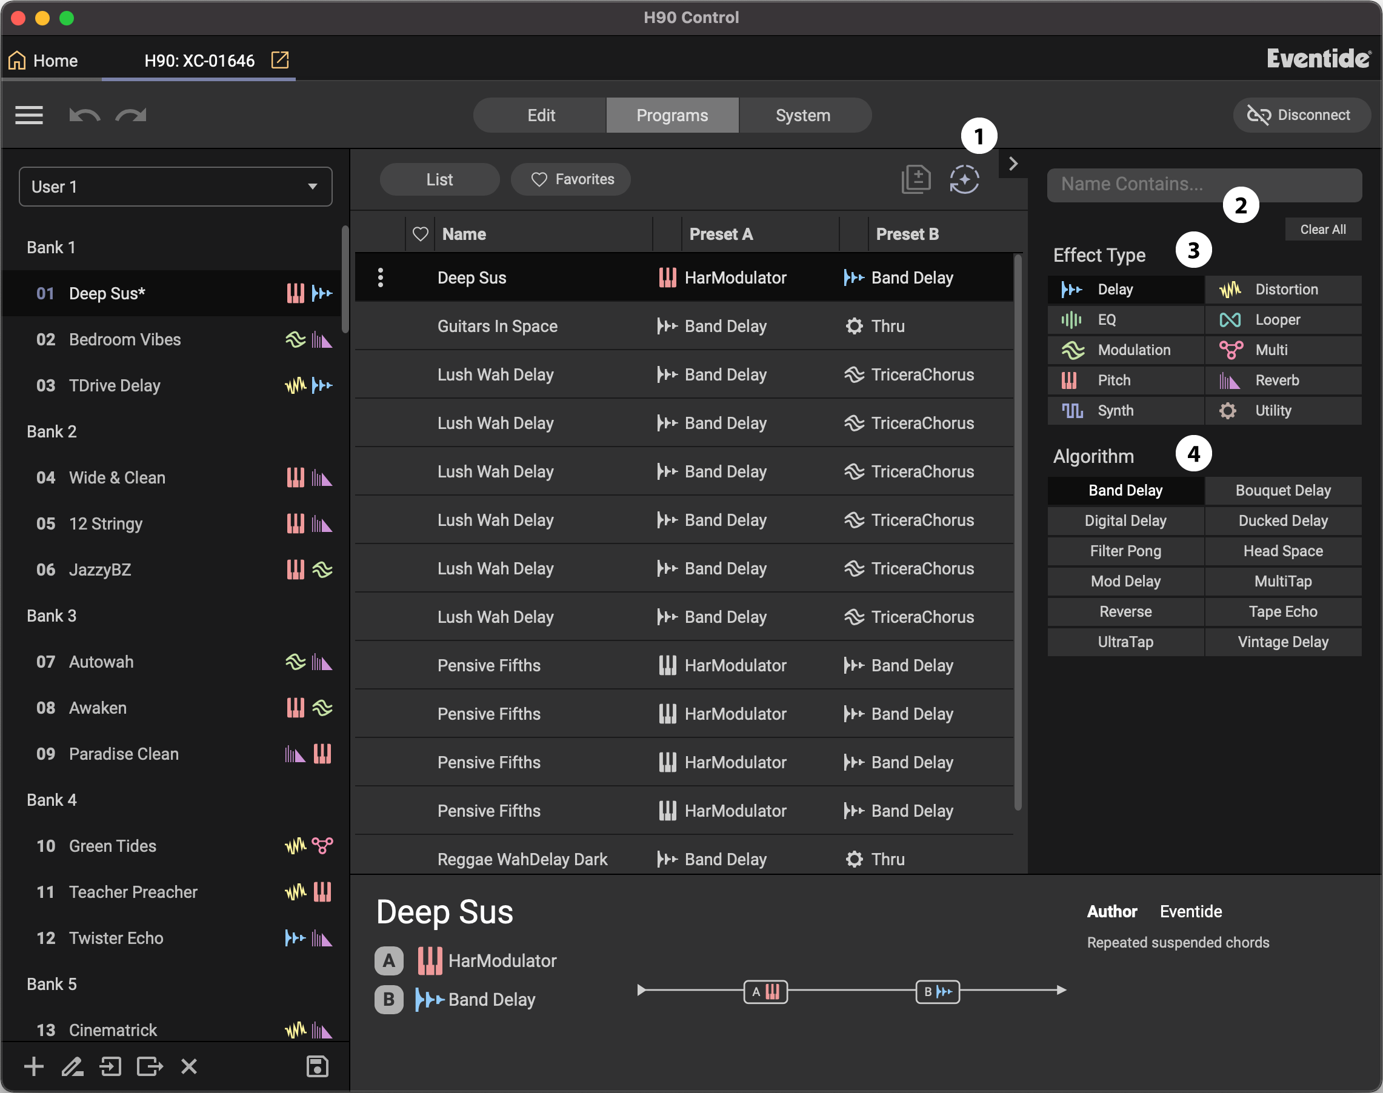
Task: Select Vintage Delay algorithm
Action: coord(1283,642)
